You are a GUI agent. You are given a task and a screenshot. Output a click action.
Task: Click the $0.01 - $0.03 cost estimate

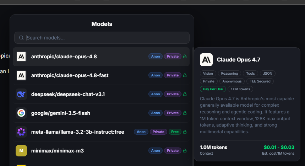tap(279, 147)
